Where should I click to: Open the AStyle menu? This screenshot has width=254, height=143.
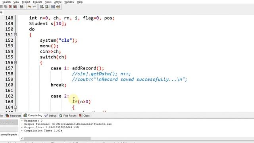(58, 2)
